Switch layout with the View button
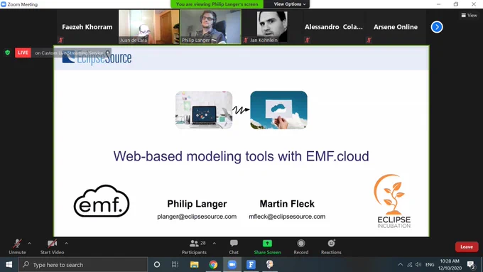483x272 pixels. (x=469, y=15)
